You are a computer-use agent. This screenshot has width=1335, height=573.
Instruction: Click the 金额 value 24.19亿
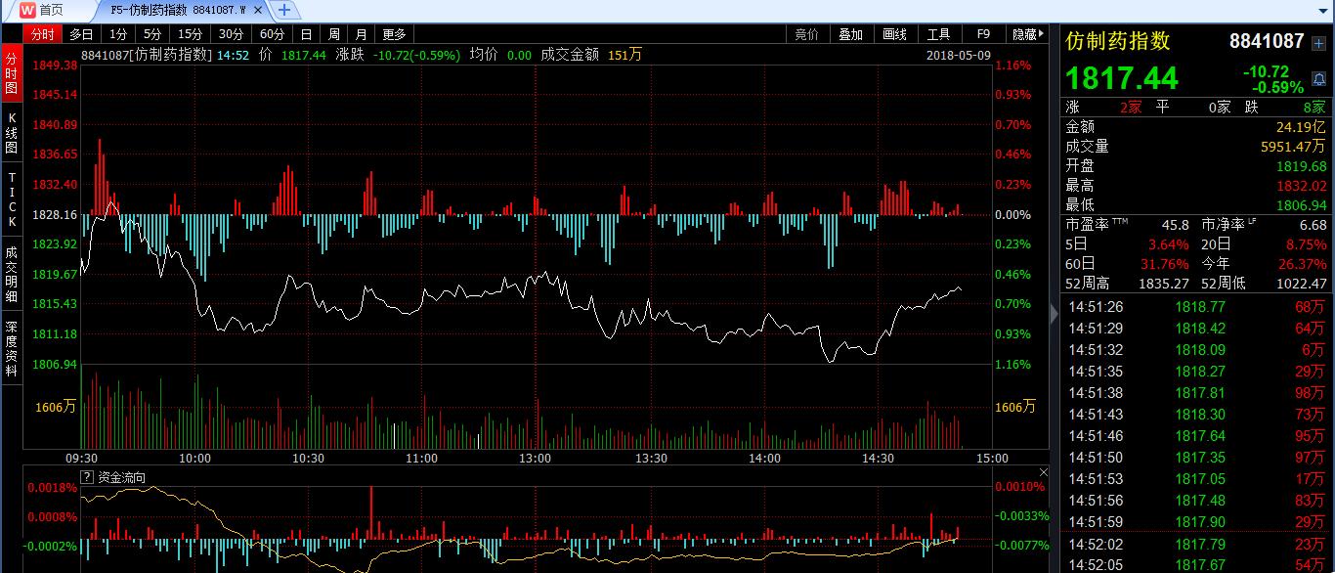(1301, 127)
